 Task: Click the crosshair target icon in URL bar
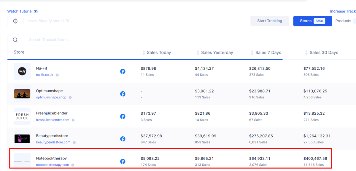tap(15, 21)
